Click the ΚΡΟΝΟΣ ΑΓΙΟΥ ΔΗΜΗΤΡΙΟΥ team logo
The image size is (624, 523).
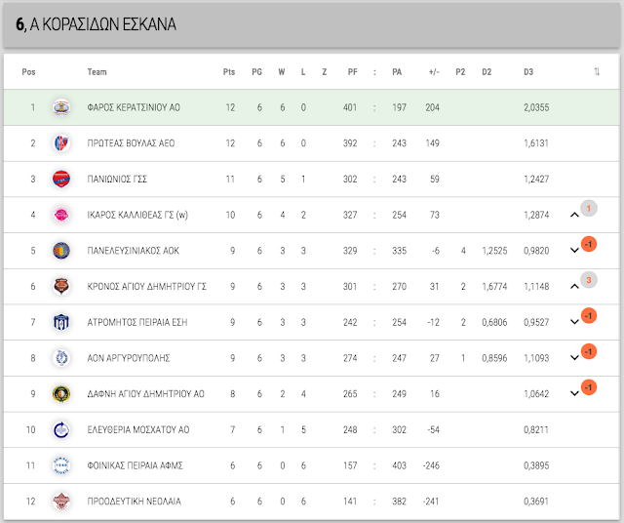coord(61,287)
